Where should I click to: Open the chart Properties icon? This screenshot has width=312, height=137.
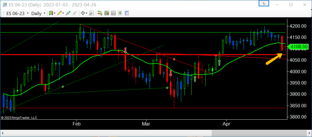tap(127, 13)
